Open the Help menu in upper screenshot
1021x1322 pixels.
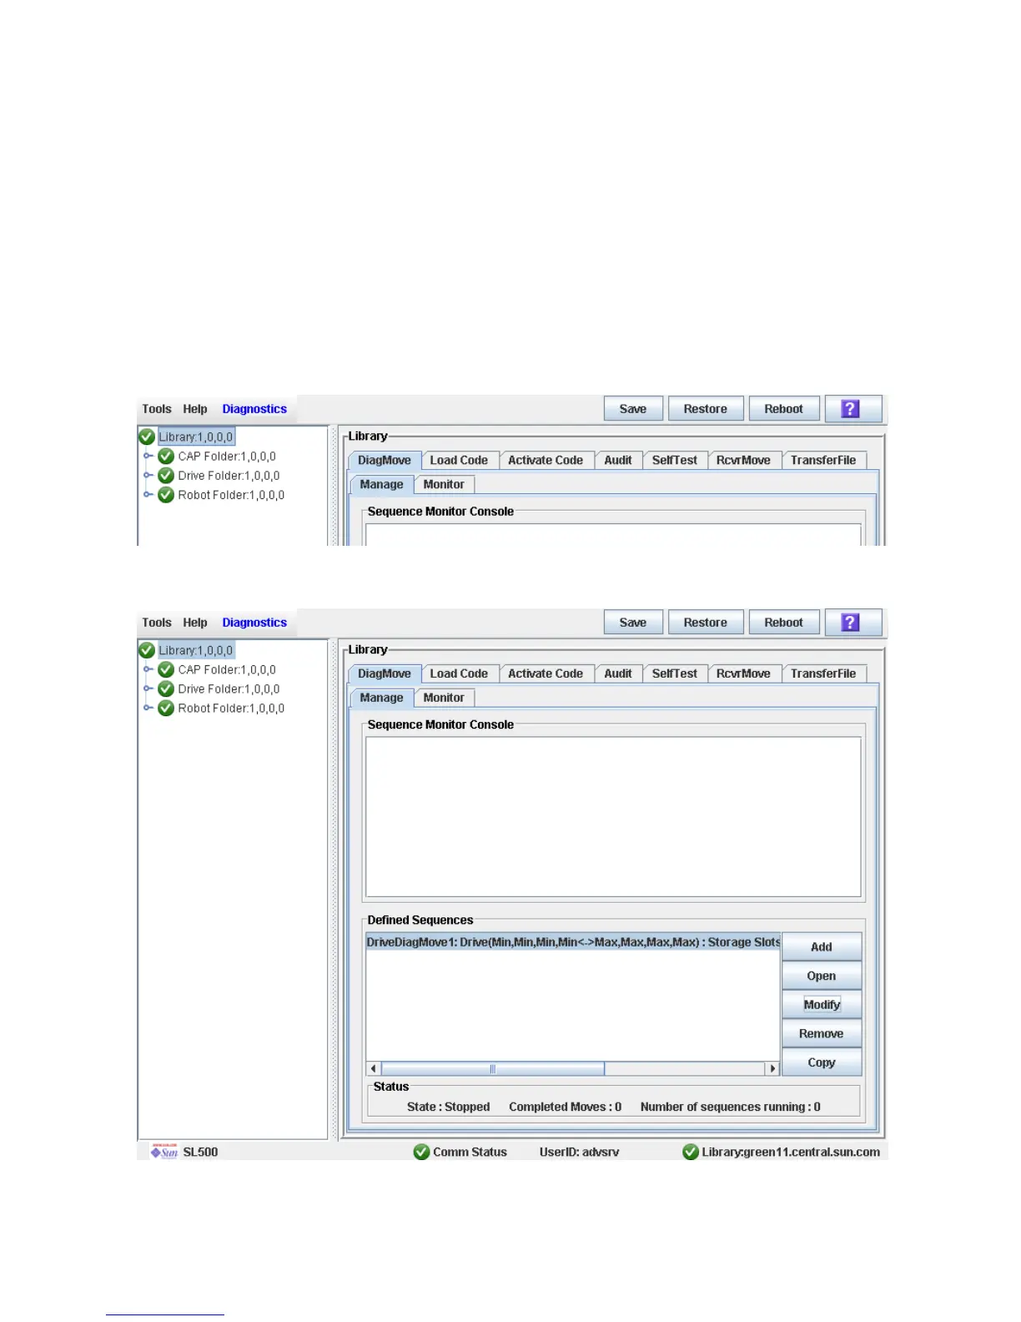[195, 409]
